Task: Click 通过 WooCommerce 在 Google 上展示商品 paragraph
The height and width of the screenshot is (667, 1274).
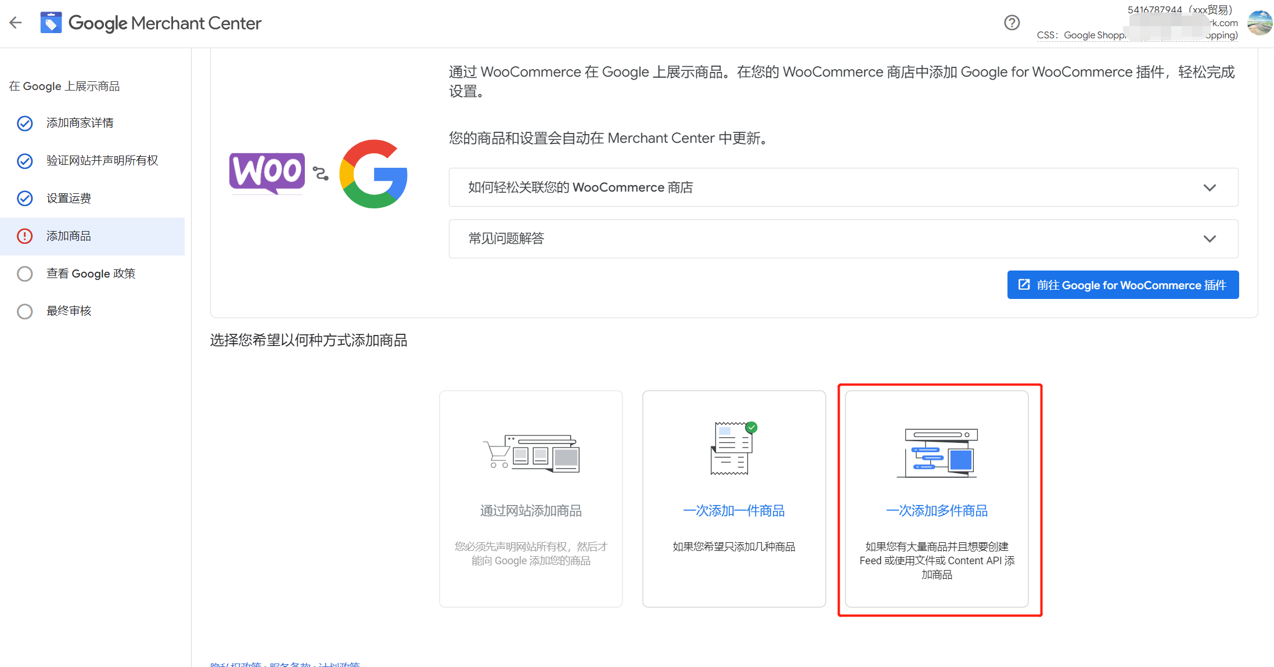Action: click(x=842, y=81)
